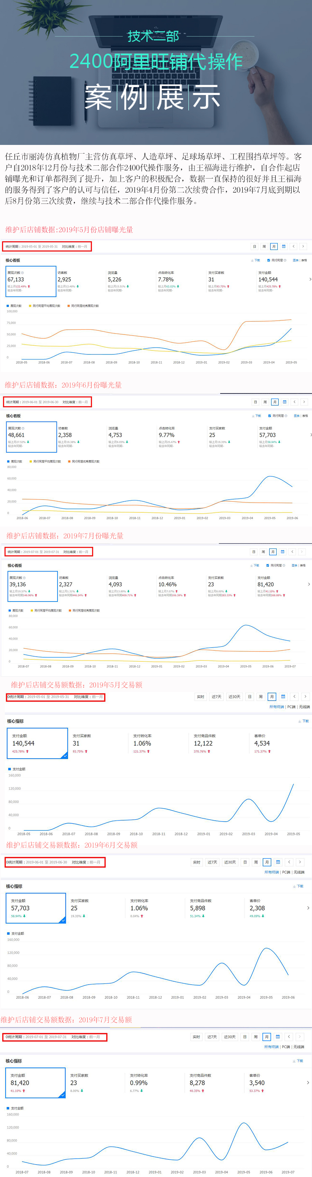This screenshot has width=312, height=1177.
Task: Click PC端 in June 2019 核心指标 panel
Action: [286, 872]
